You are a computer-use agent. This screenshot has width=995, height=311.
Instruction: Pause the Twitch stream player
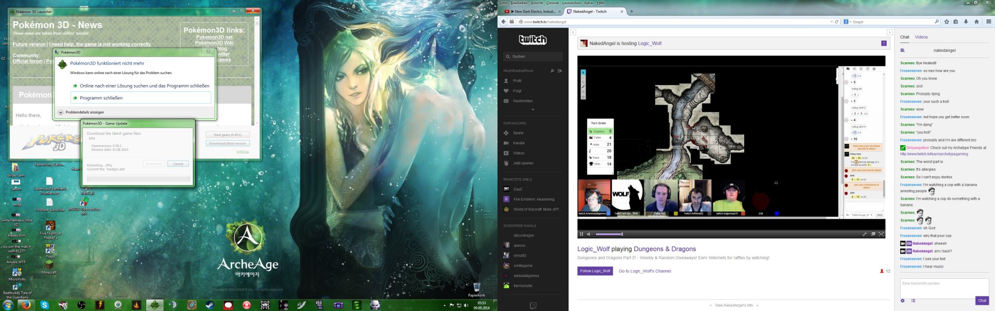click(581, 234)
